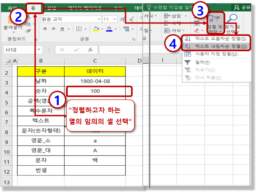The image size is (257, 193).
Task: Click the 서식 (Format cells) ribbon button
Action: coord(174,30)
